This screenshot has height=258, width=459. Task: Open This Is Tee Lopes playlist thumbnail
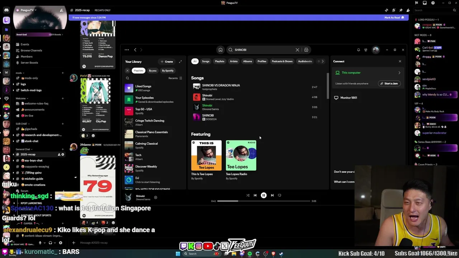coord(206,156)
